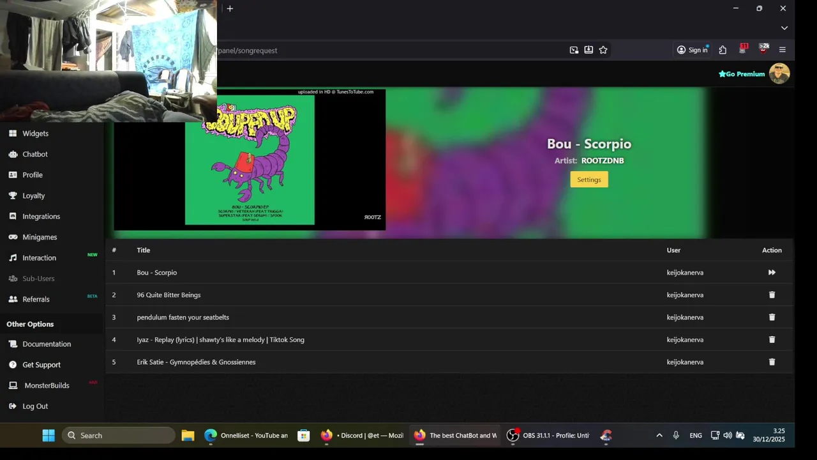Open the browser hamburger menu
This screenshot has width=817, height=460.
coord(783,50)
